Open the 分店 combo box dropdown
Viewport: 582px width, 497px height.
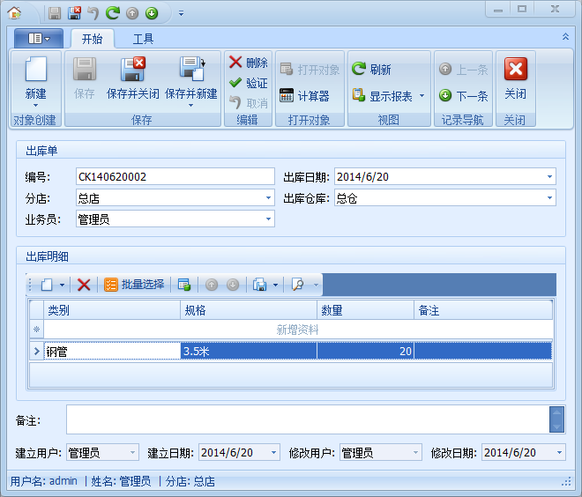268,198
